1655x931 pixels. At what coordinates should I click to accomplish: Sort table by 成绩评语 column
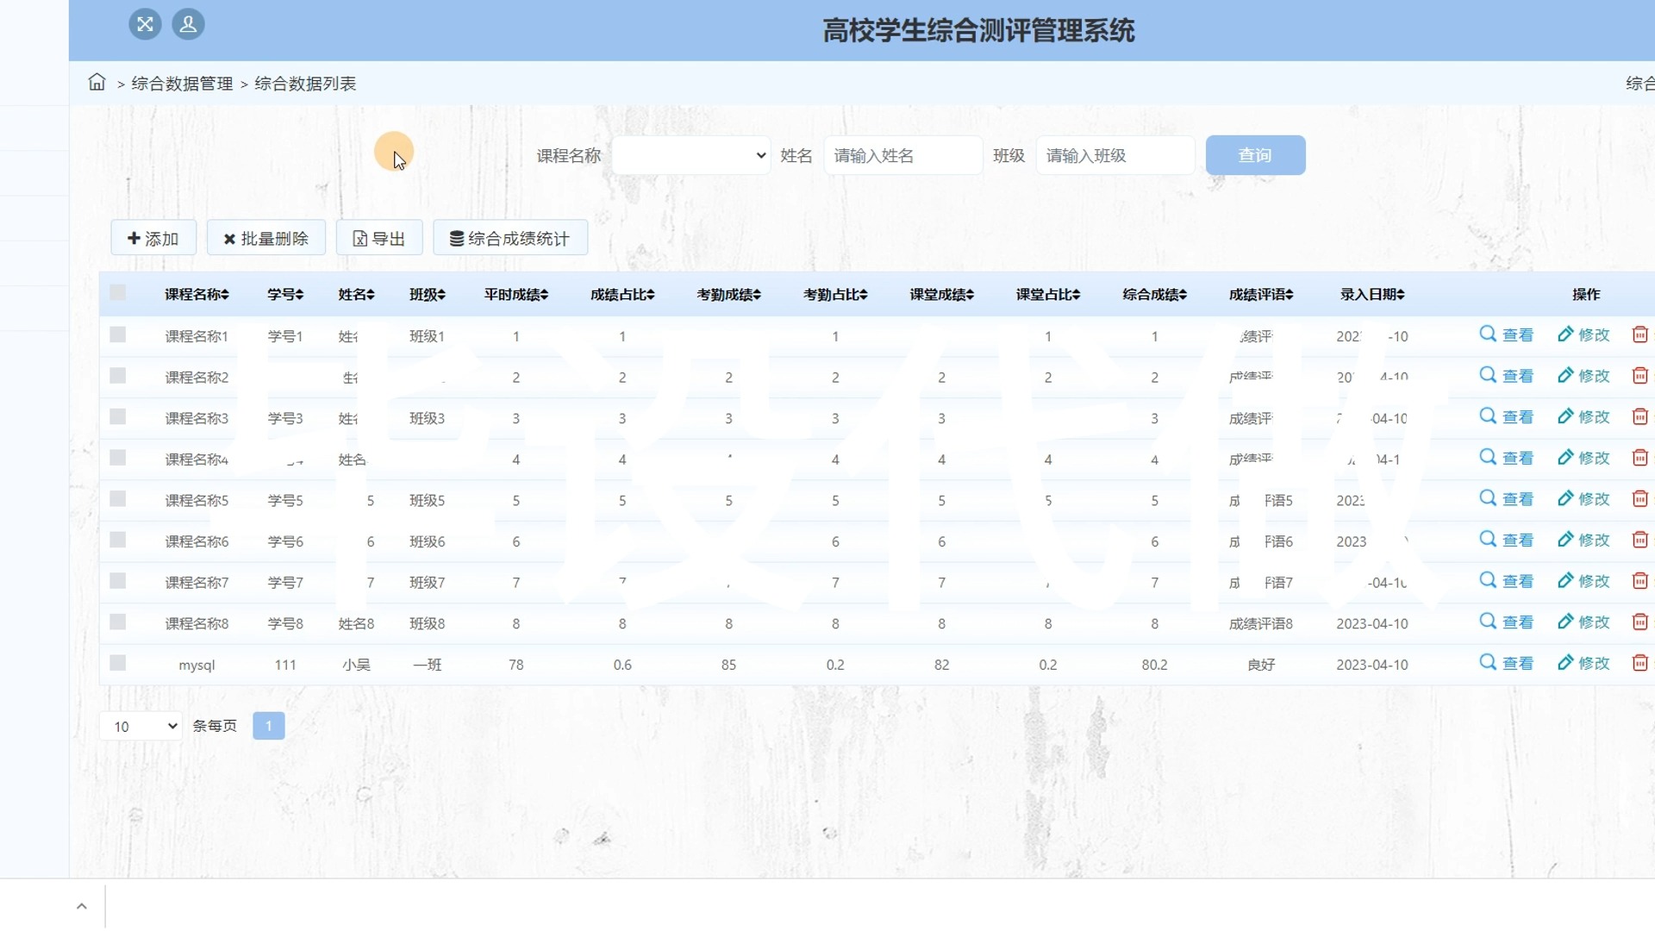coord(1261,295)
